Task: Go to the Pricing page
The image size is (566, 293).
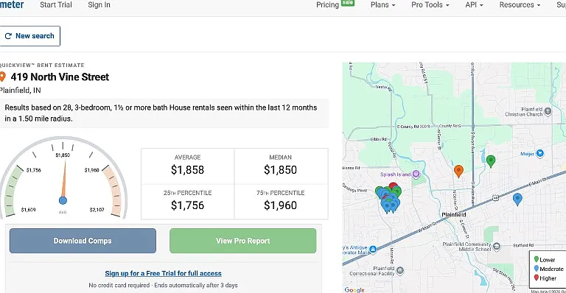Action: pos(327,4)
